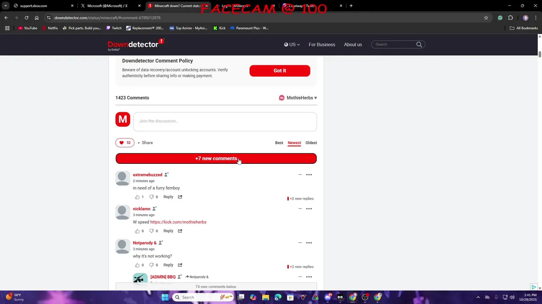This screenshot has width=542, height=304.
Task: Click the Join the discussion comment box
Action: coord(225,121)
